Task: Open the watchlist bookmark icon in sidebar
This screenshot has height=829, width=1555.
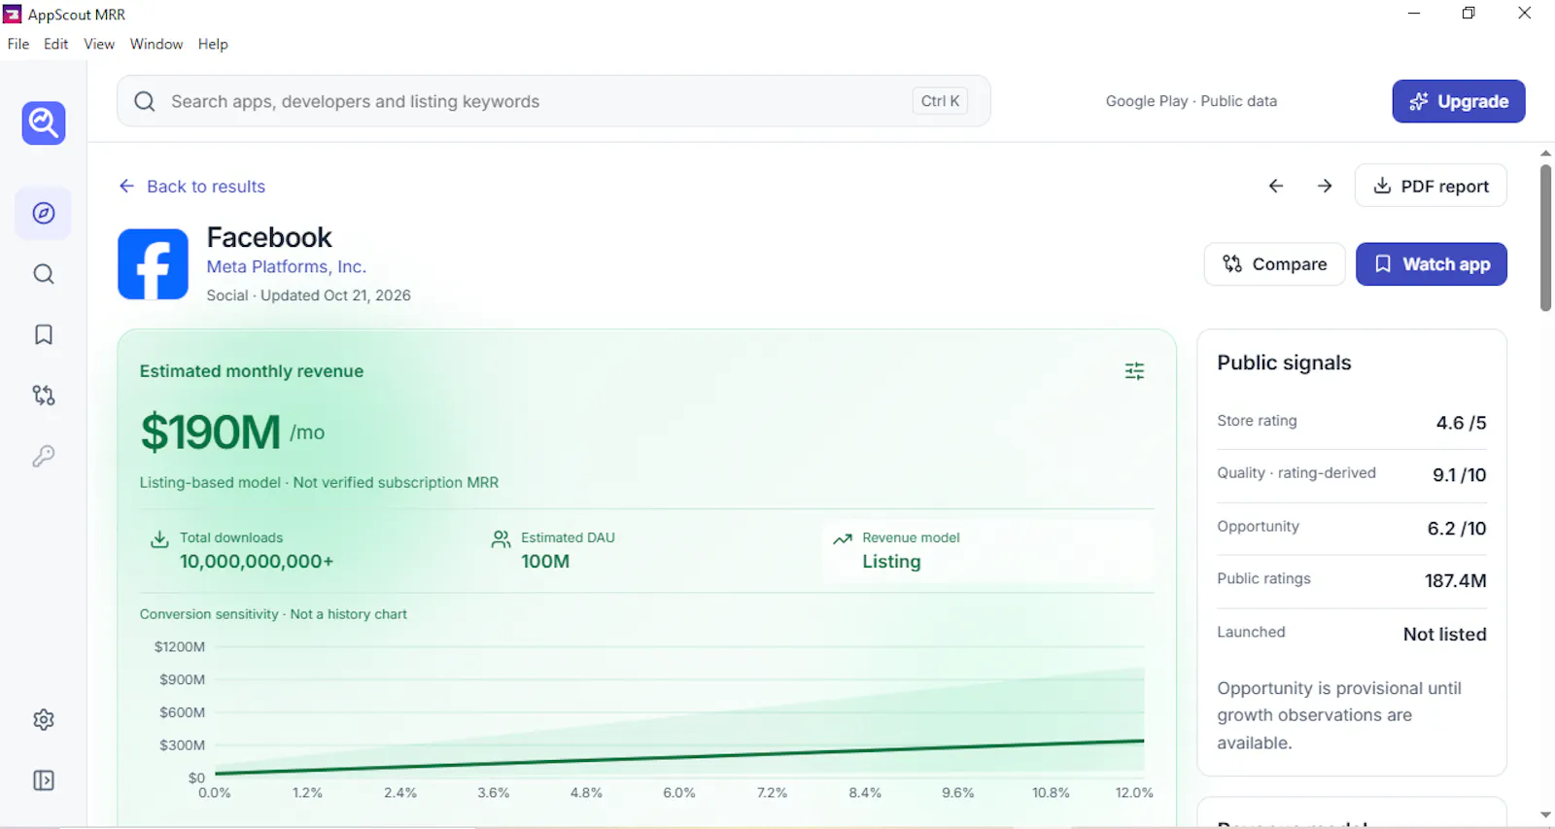Action: (44, 334)
